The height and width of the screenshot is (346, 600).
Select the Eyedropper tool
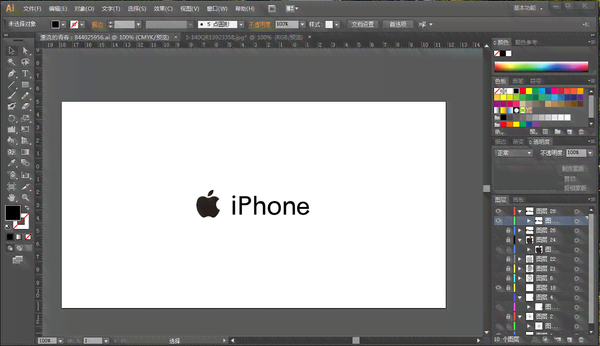coord(12,163)
